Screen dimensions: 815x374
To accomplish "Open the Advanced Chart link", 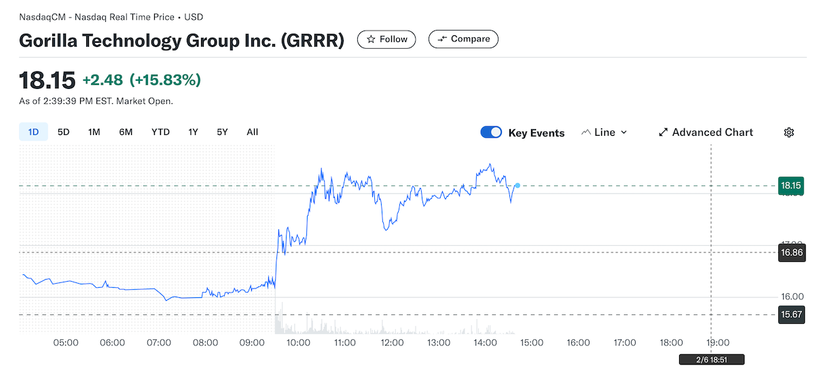I will pyautogui.click(x=712, y=132).
